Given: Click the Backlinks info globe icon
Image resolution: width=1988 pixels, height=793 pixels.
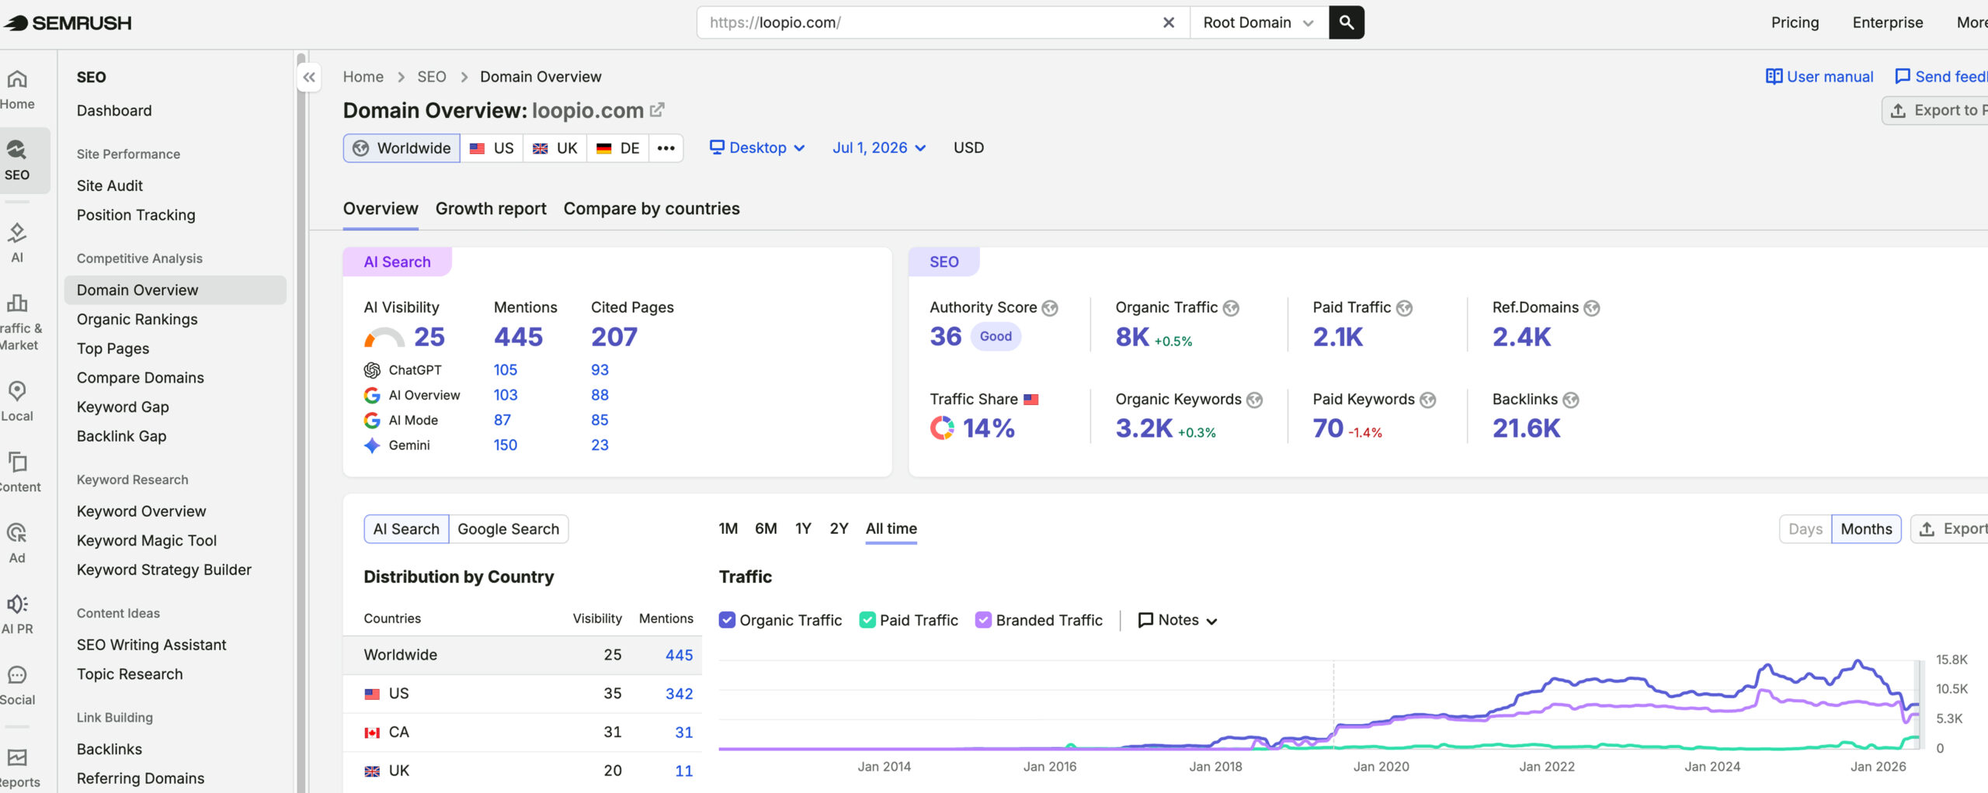Looking at the screenshot, I should tap(1571, 400).
